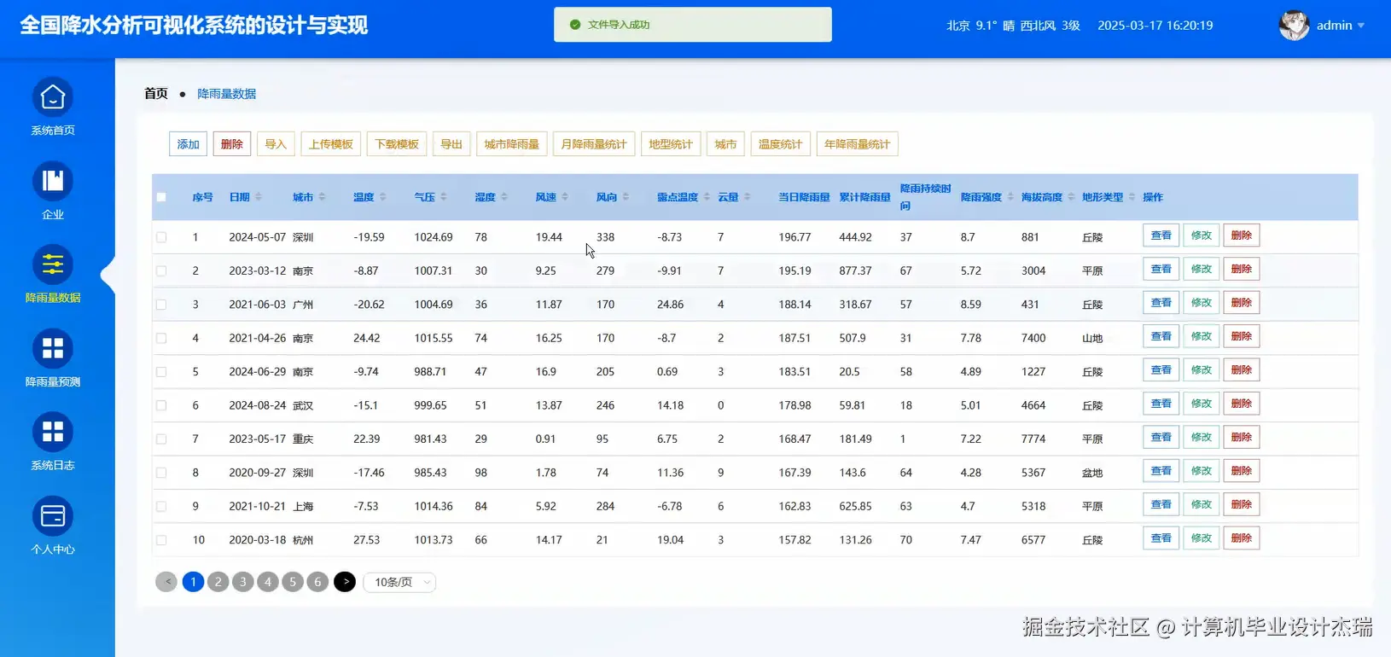
Task: Edit the 杭州 row via 修改
Action: [1201, 538]
